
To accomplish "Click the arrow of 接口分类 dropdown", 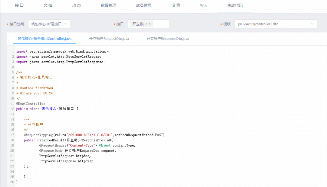I will (65, 24).
